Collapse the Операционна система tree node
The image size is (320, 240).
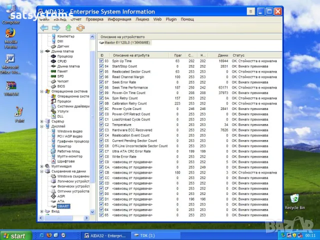[x=42, y=91]
